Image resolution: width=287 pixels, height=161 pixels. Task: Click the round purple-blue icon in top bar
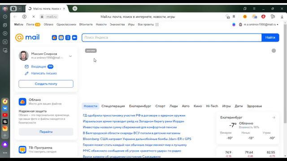pyautogui.click(x=234, y=25)
